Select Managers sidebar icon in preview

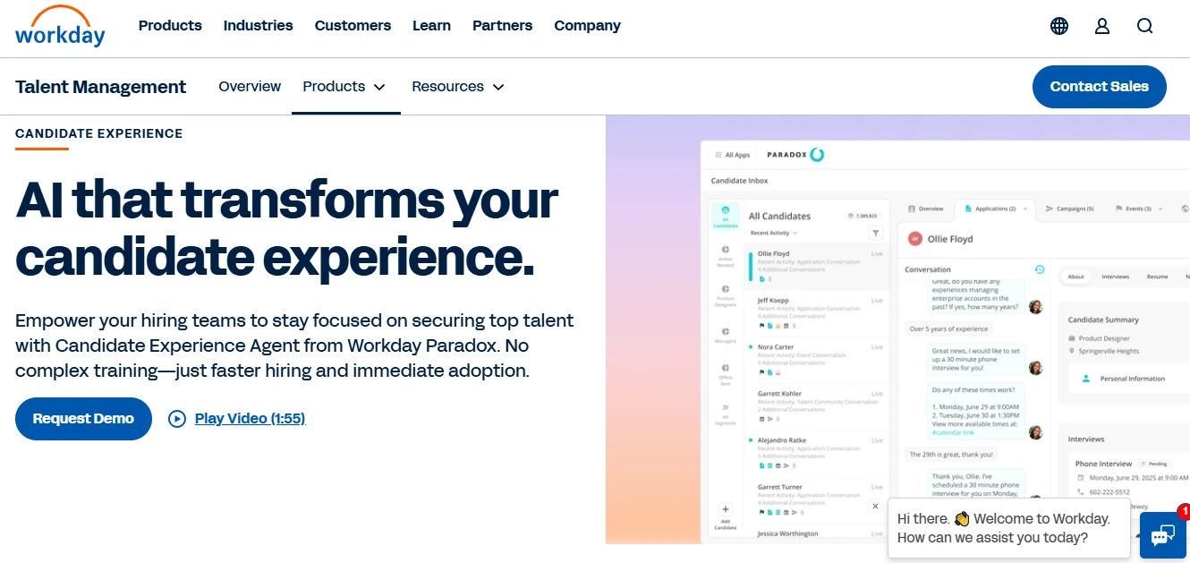tap(726, 333)
